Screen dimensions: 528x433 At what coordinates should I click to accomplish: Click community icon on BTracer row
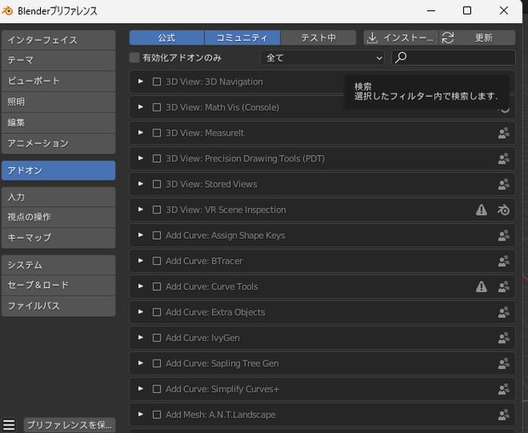point(503,261)
